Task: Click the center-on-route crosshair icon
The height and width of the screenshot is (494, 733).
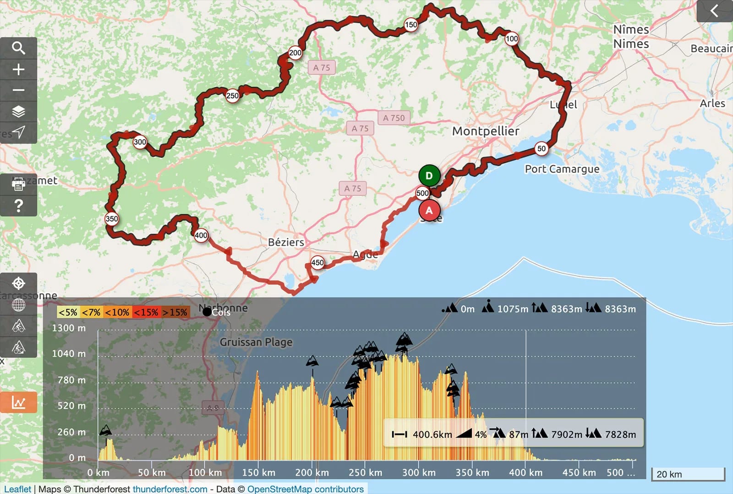Action: click(x=18, y=283)
